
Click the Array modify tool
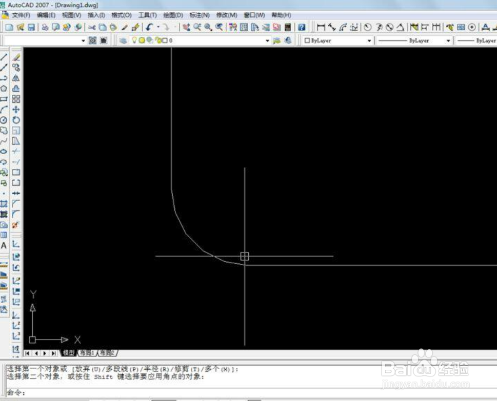(x=16, y=99)
